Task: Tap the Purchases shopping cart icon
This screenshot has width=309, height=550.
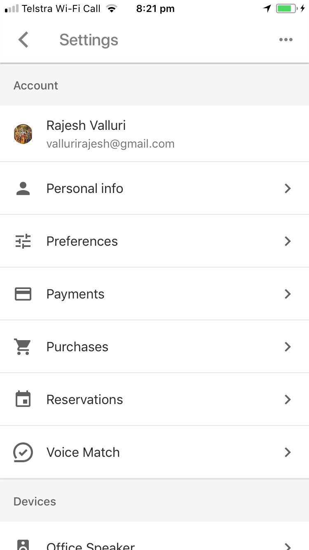Action: coord(23,347)
